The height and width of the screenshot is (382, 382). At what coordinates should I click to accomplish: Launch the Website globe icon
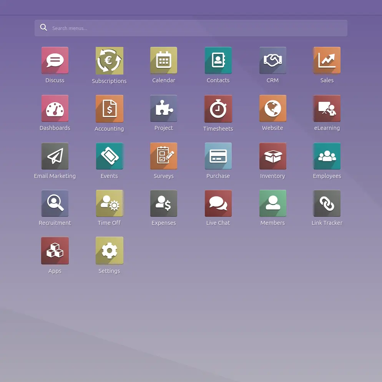[272, 108]
